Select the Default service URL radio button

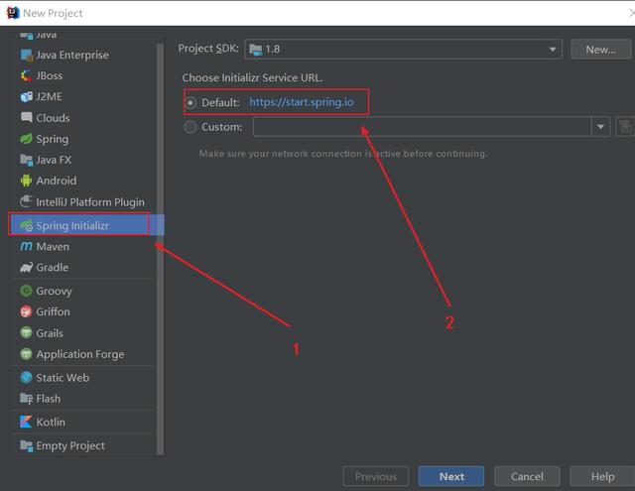(x=190, y=102)
